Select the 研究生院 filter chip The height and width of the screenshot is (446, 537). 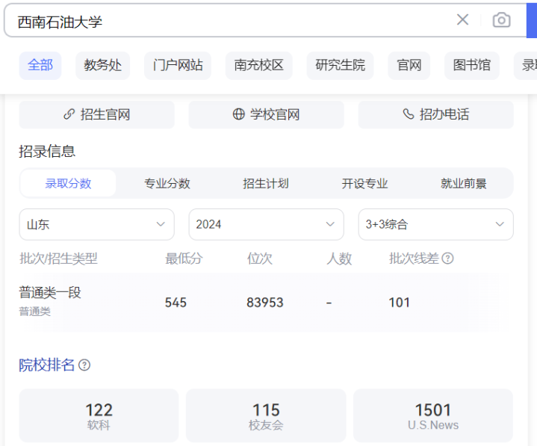pos(340,66)
